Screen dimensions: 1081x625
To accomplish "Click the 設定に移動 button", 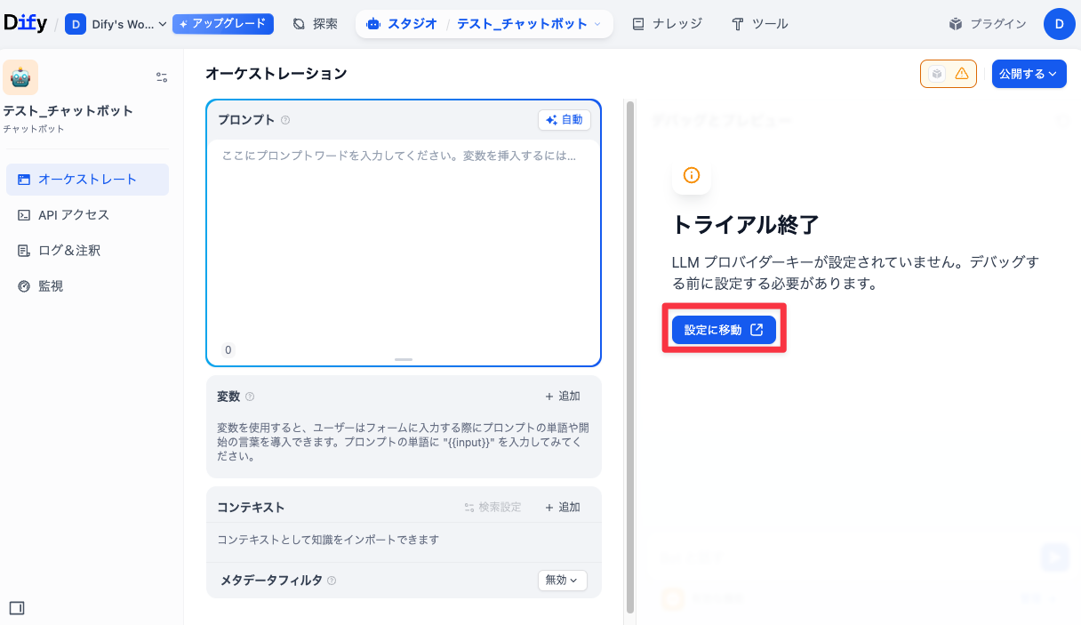I will click(x=724, y=330).
